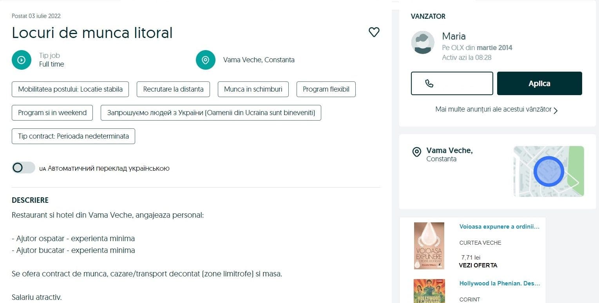This screenshot has height=303, width=599.
Task: Save listing with the heart icon
Action: [x=374, y=32]
